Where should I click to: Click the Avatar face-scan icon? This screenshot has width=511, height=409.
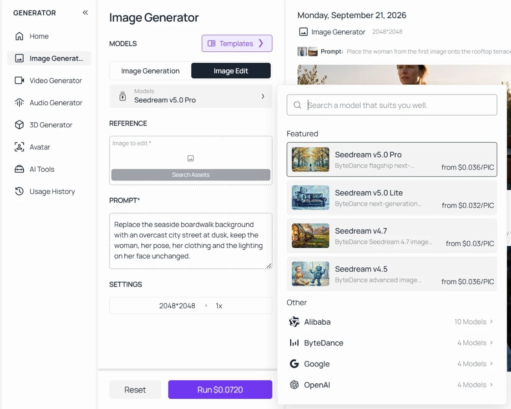(x=19, y=147)
